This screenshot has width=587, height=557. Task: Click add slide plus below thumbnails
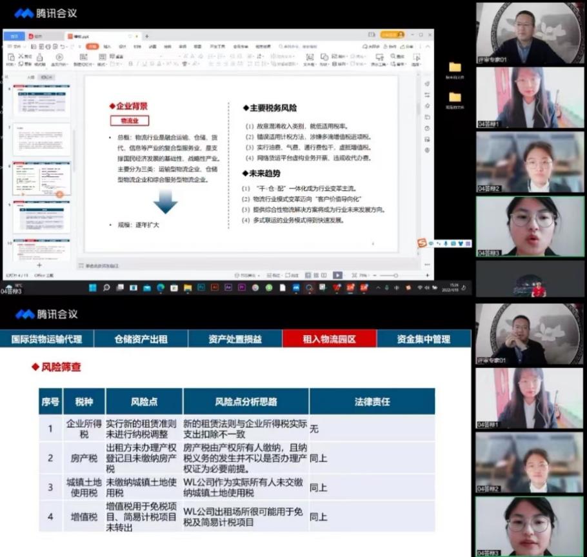[39, 265]
